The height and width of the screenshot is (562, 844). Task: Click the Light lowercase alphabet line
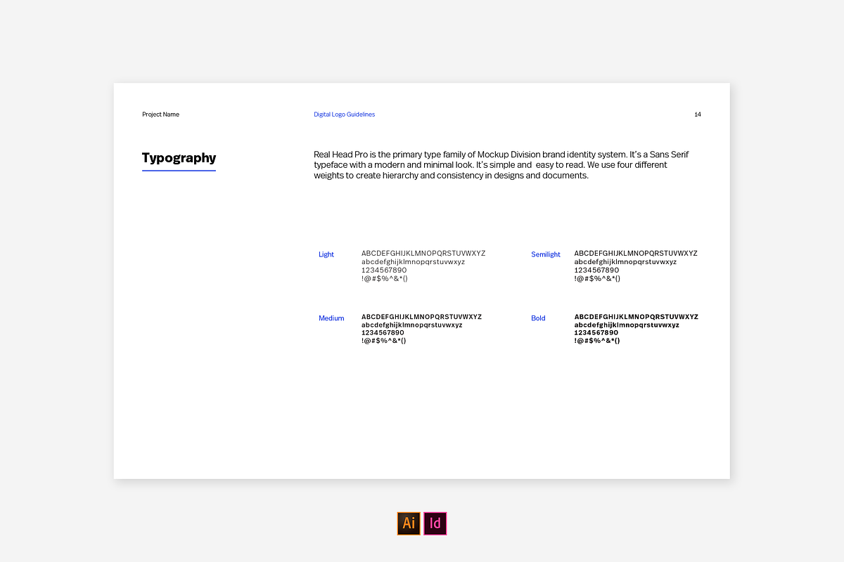tap(413, 262)
